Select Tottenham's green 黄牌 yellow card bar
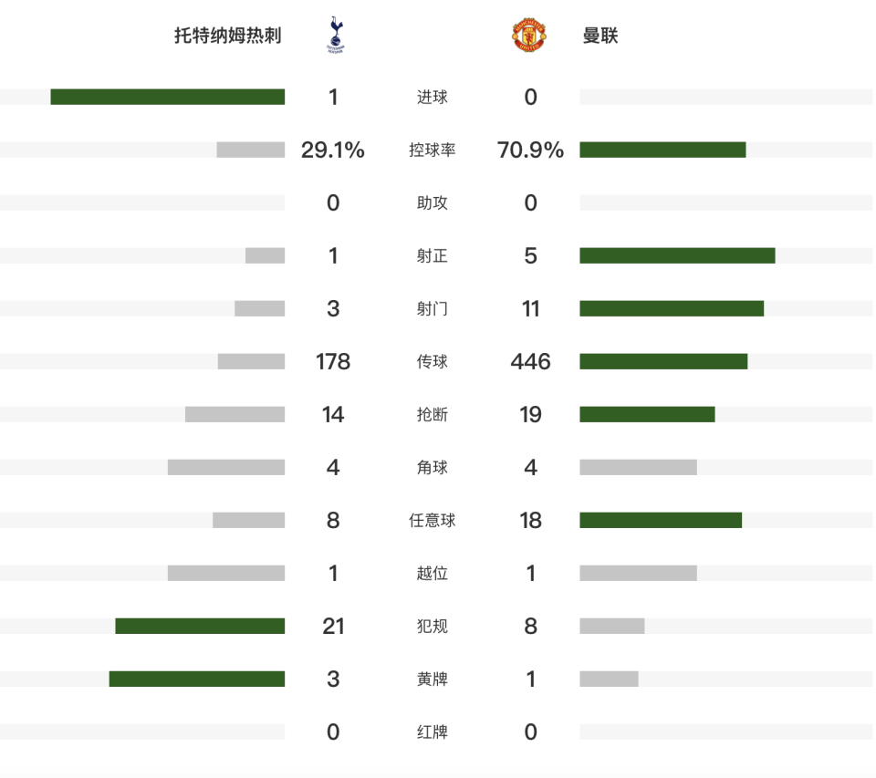The image size is (876, 778). pyautogui.click(x=197, y=679)
